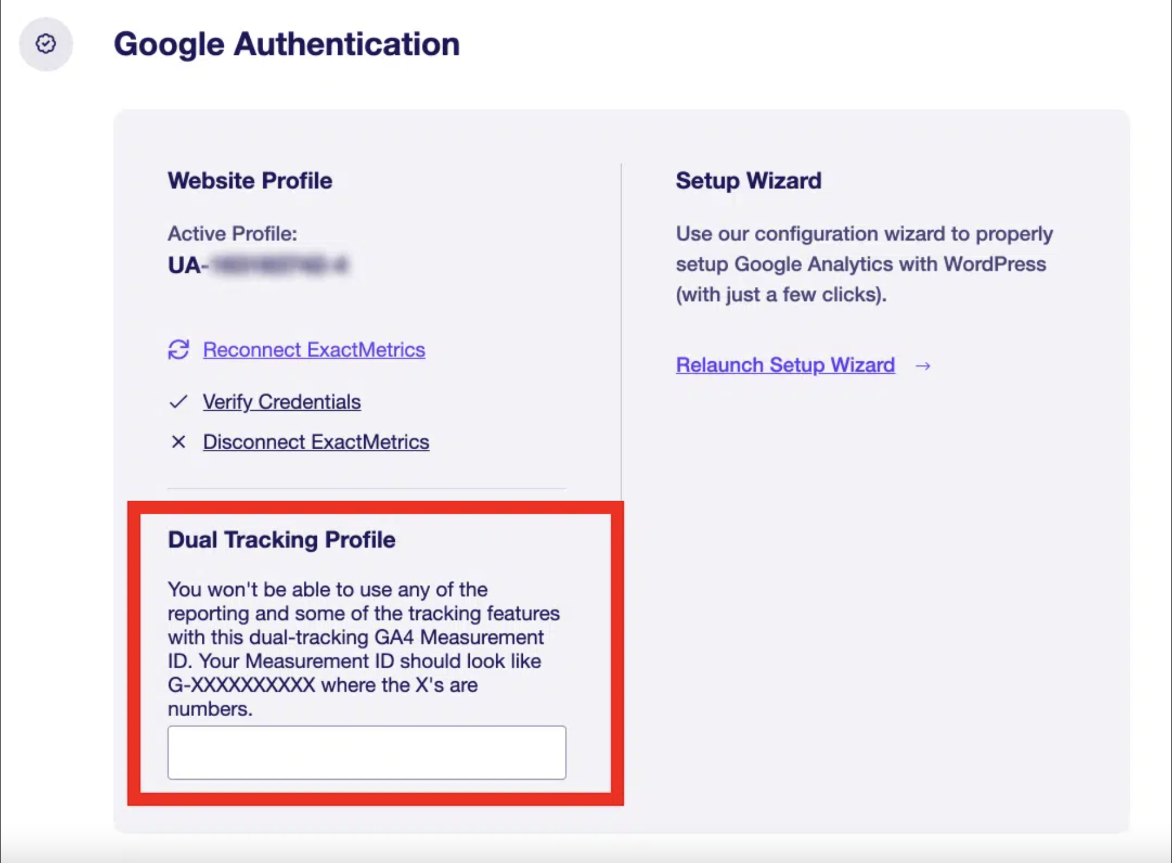This screenshot has width=1172, height=863.
Task: Focus the Dual Tracking Profile Measurement ID field
Action: [366, 753]
